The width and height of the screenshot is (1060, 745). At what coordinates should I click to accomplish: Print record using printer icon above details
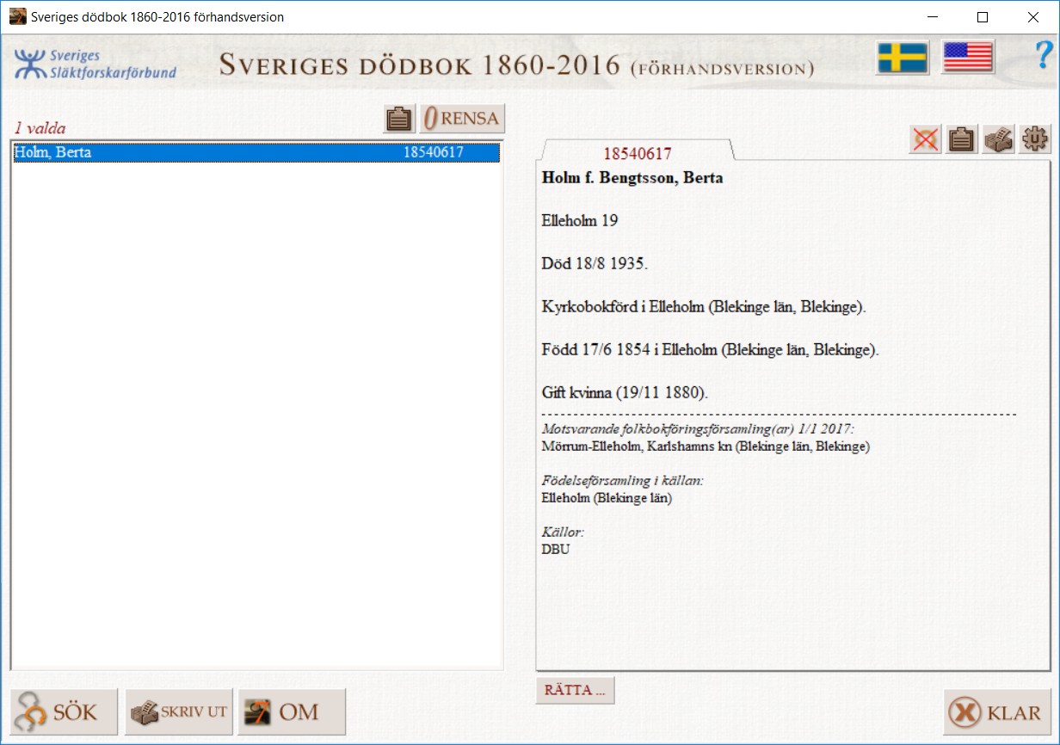click(998, 139)
